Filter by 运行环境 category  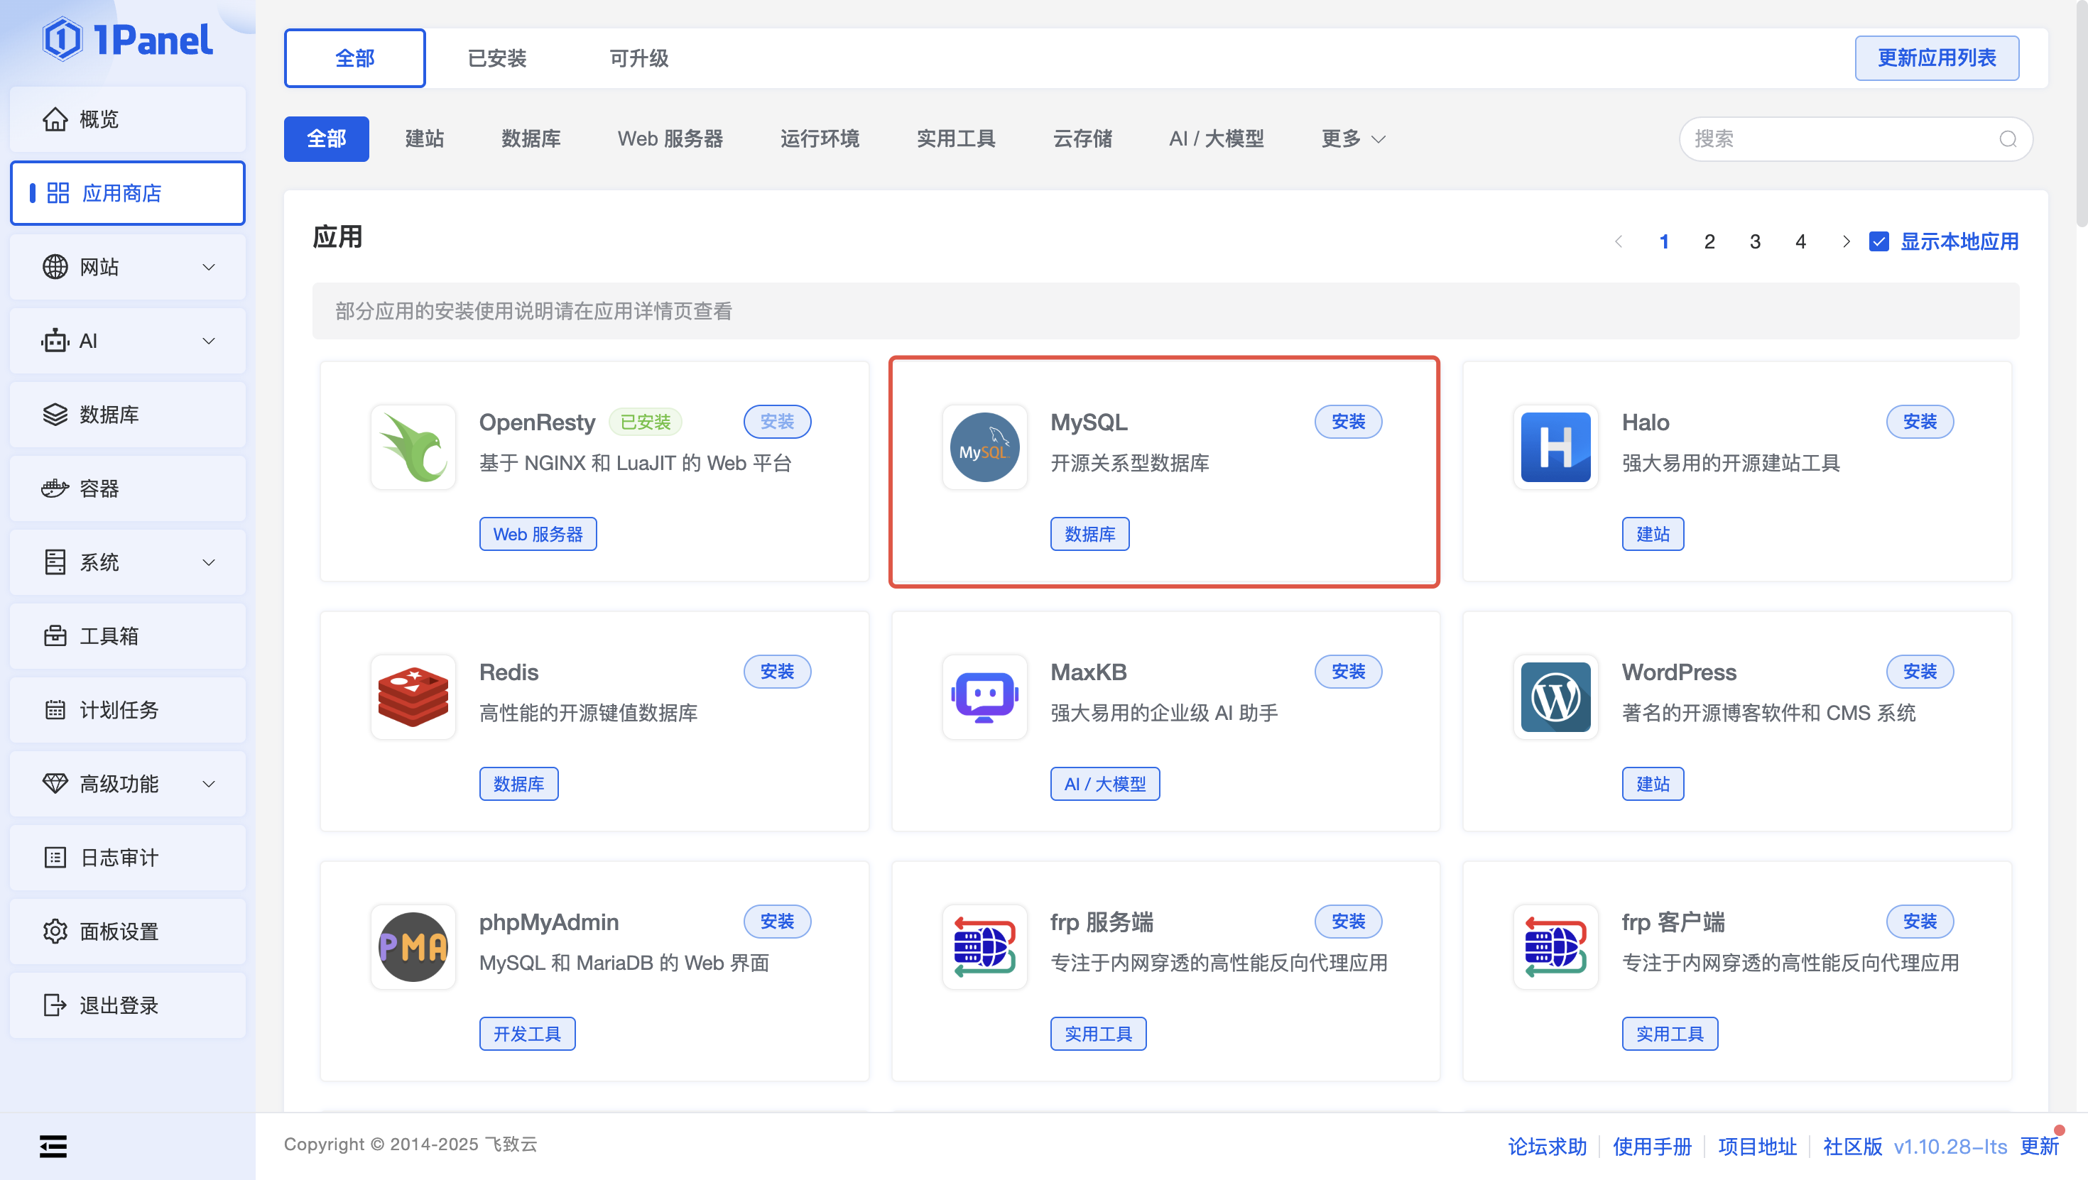pyautogui.click(x=820, y=138)
